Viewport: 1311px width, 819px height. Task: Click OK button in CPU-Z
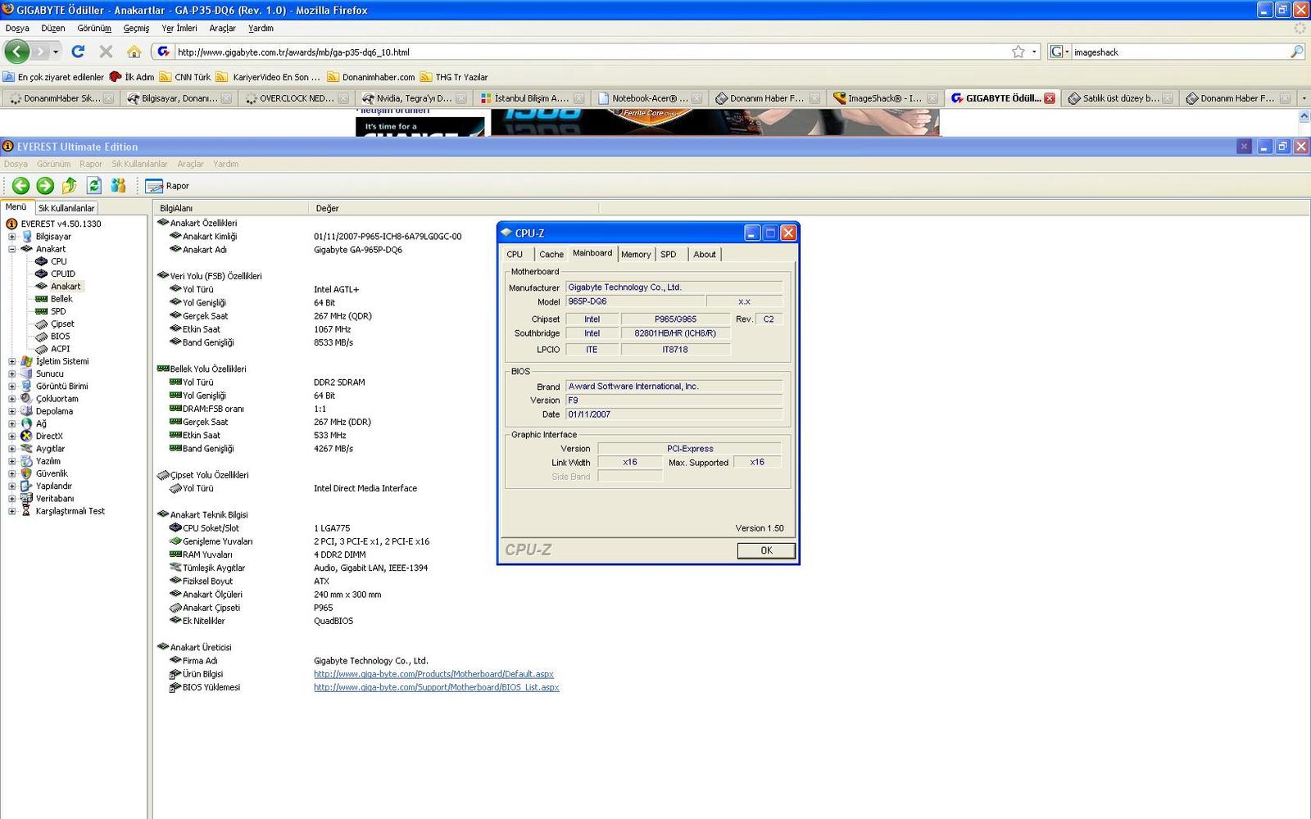[x=766, y=550]
